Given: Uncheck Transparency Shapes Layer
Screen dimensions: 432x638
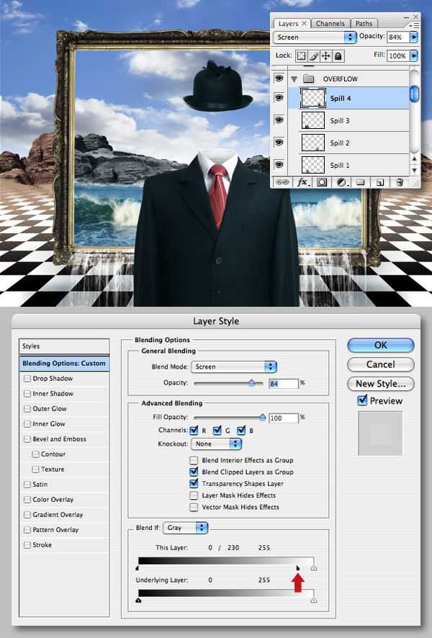Looking at the screenshot, I should (x=194, y=483).
